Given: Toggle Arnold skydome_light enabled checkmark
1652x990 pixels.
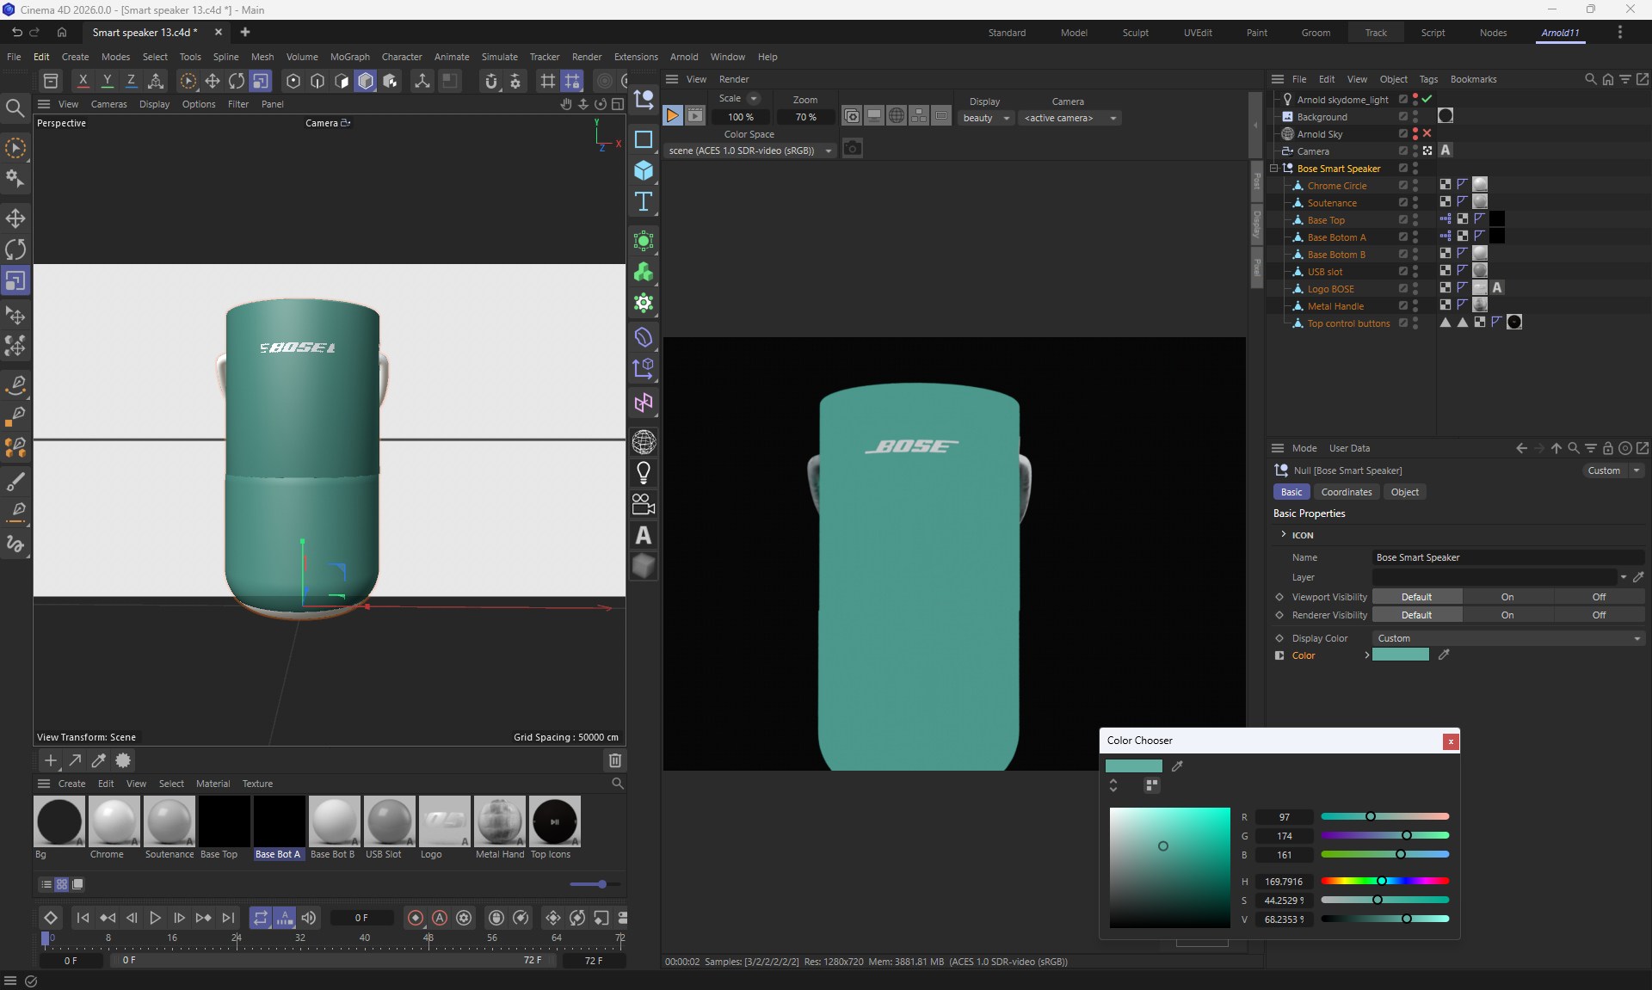Looking at the screenshot, I should point(1427,99).
